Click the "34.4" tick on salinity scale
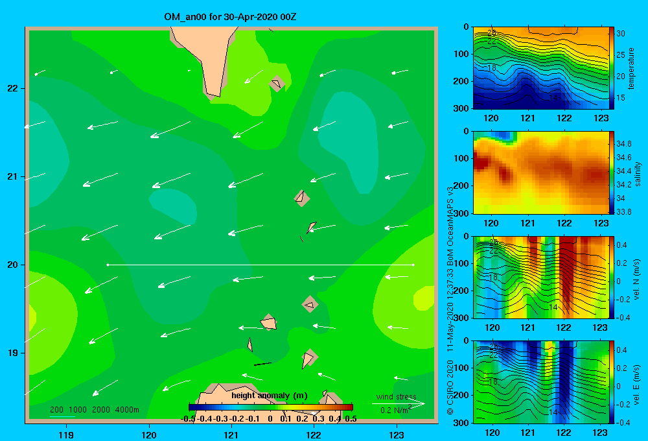 tap(623, 171)
